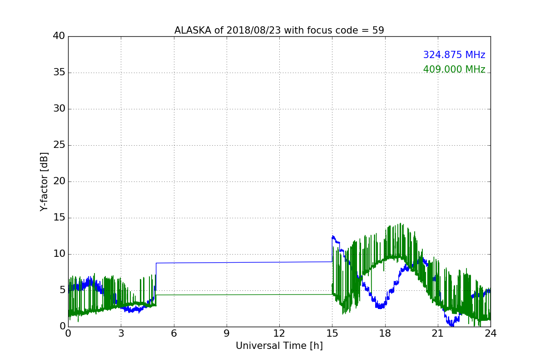Click the x-axis tick label 3
This screenshot has height=363, width=545.
(x=121, y=334)
